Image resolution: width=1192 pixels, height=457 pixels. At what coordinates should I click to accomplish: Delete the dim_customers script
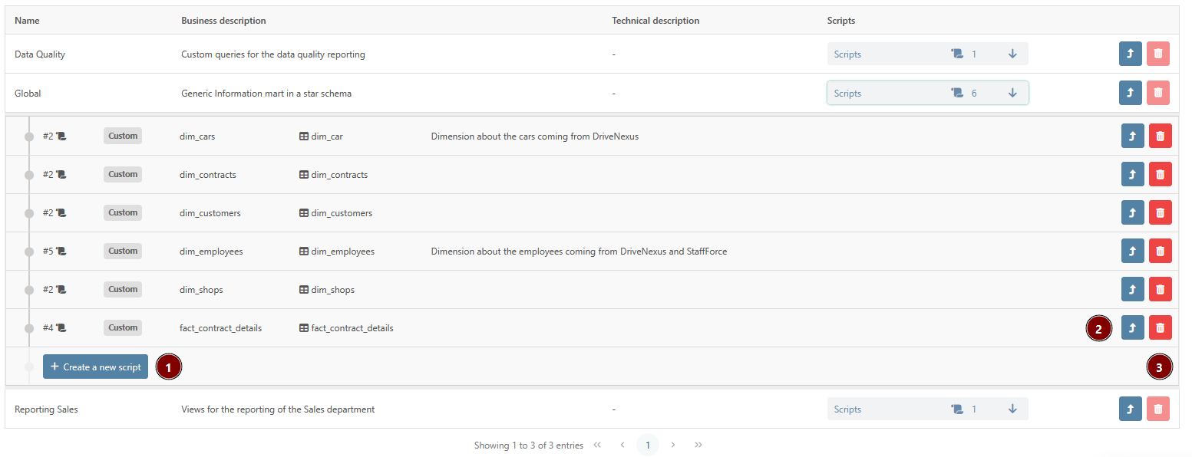point(1160,212)
